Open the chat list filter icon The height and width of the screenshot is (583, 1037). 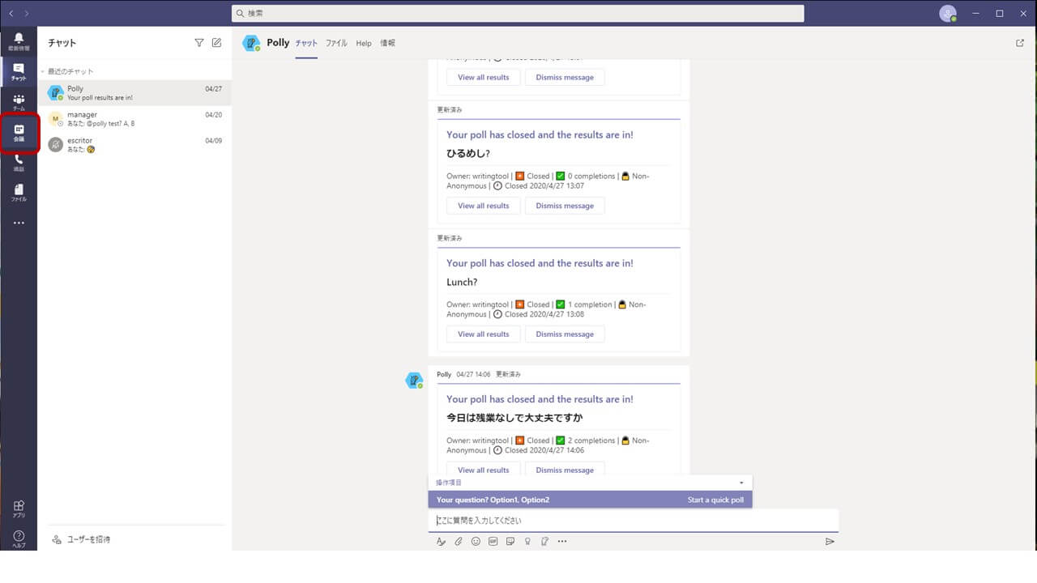199,43
